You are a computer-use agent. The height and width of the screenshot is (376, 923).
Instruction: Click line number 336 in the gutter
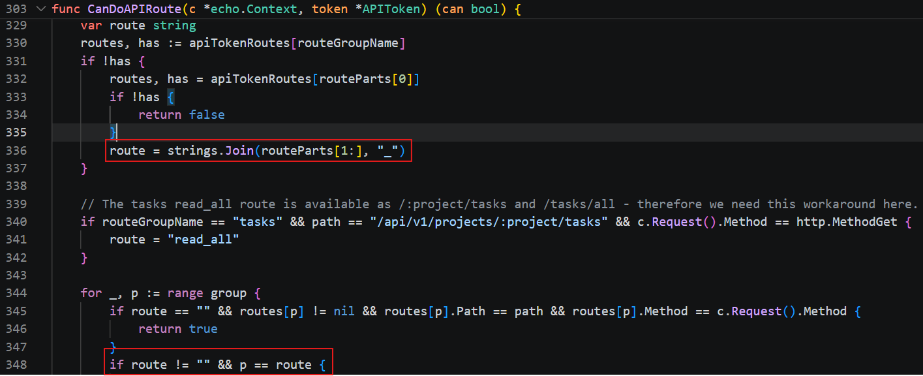(17, 151)
